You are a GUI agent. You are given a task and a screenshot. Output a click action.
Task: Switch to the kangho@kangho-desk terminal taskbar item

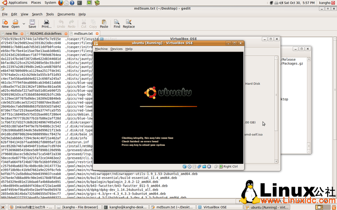[x=125, y=207]
